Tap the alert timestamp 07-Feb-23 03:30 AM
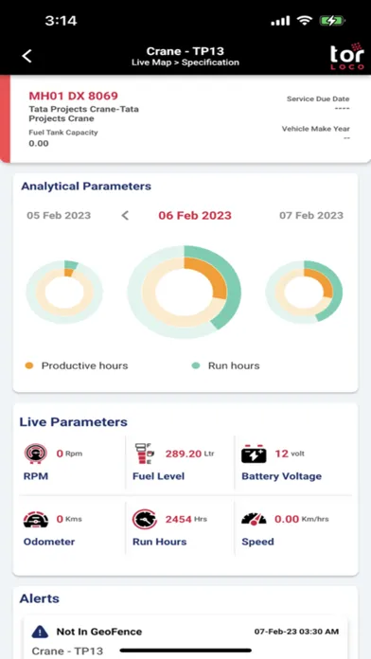This screenshot has height=659, width=371. point(296,632)
